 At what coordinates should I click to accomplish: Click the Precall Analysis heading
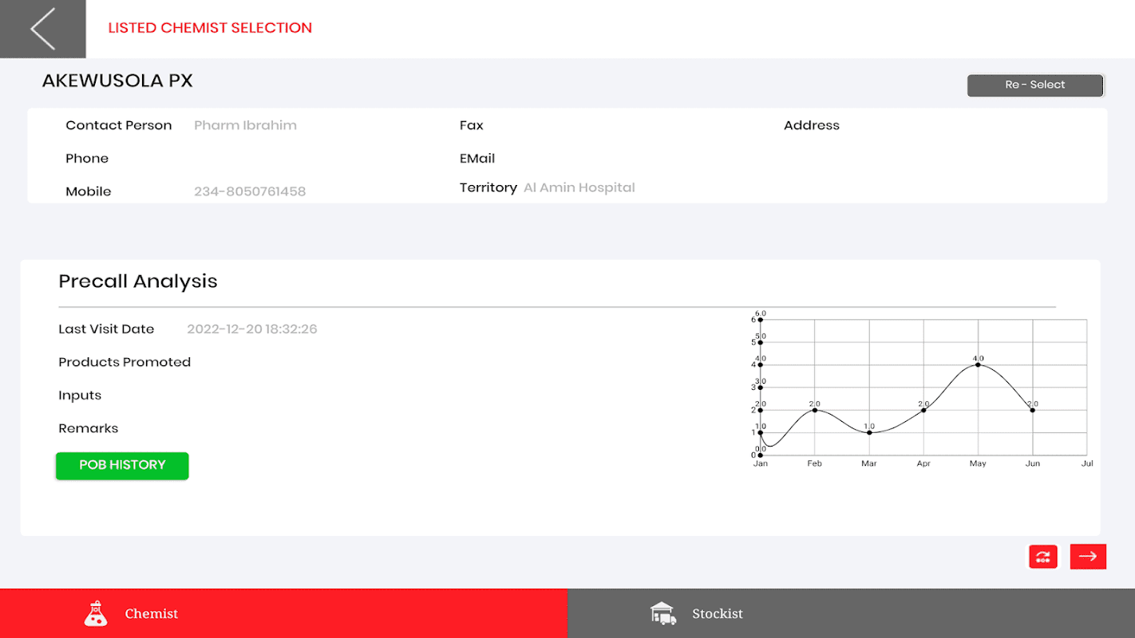(x=138, y=281)
